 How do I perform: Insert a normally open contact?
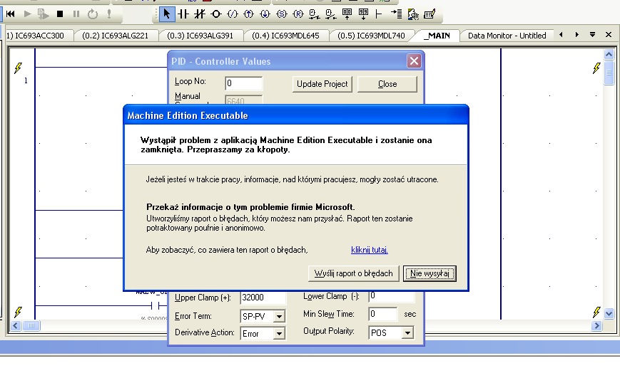click(x=183, y=14)
